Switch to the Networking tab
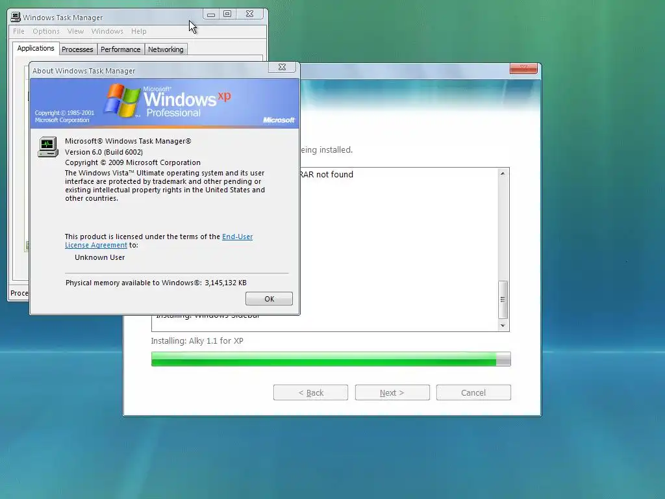Viewport: 665px width, 499px height. 166,49
